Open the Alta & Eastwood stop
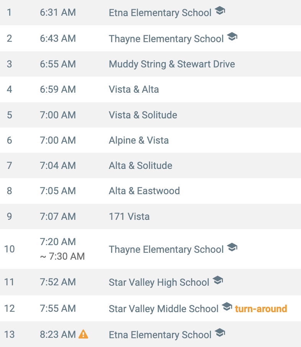The width and height of the screenshot is (301, 347). (150, 191)
